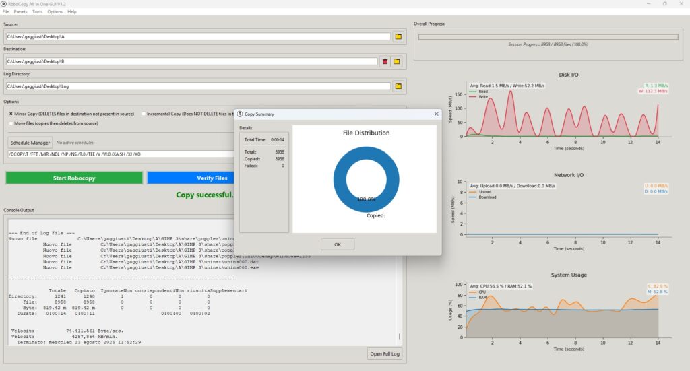Browse for the Log Directory folder
This screenshot has width=690, height=371.
398,86
